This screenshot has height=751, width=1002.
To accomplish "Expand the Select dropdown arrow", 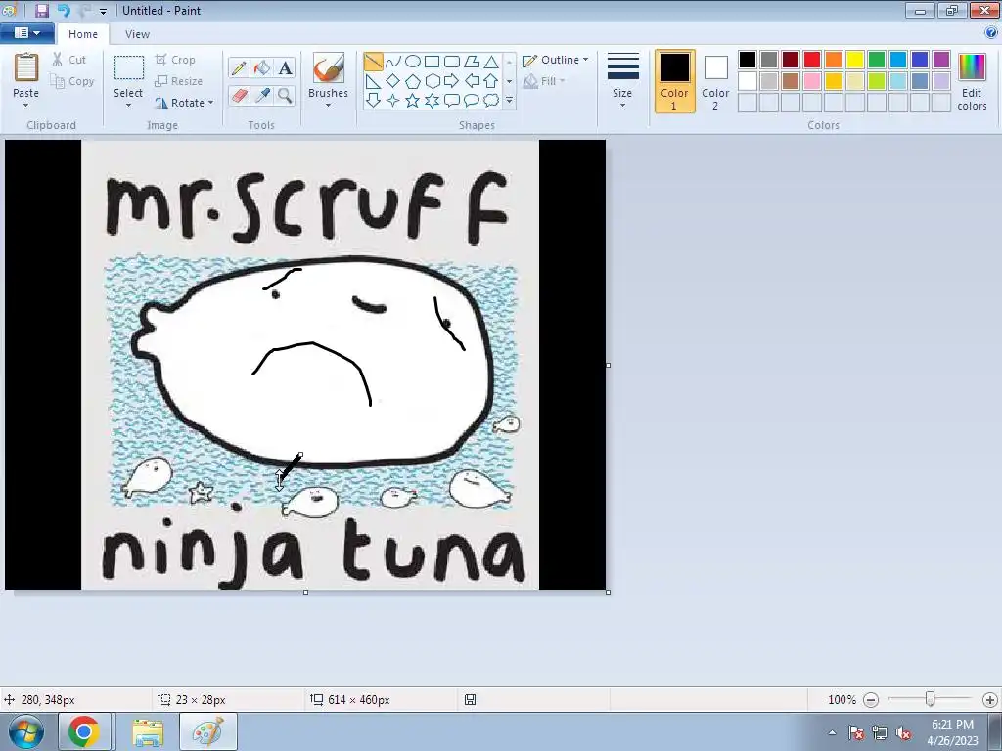I will click(128, 106).
